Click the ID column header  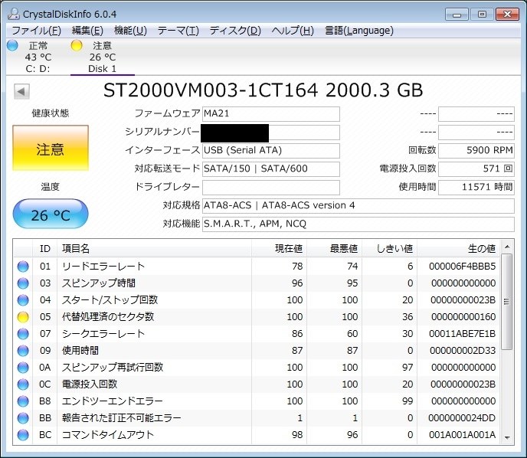(x=45, y=249)
